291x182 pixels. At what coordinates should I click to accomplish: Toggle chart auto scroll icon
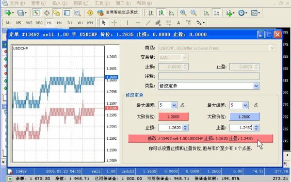(206, 13)
